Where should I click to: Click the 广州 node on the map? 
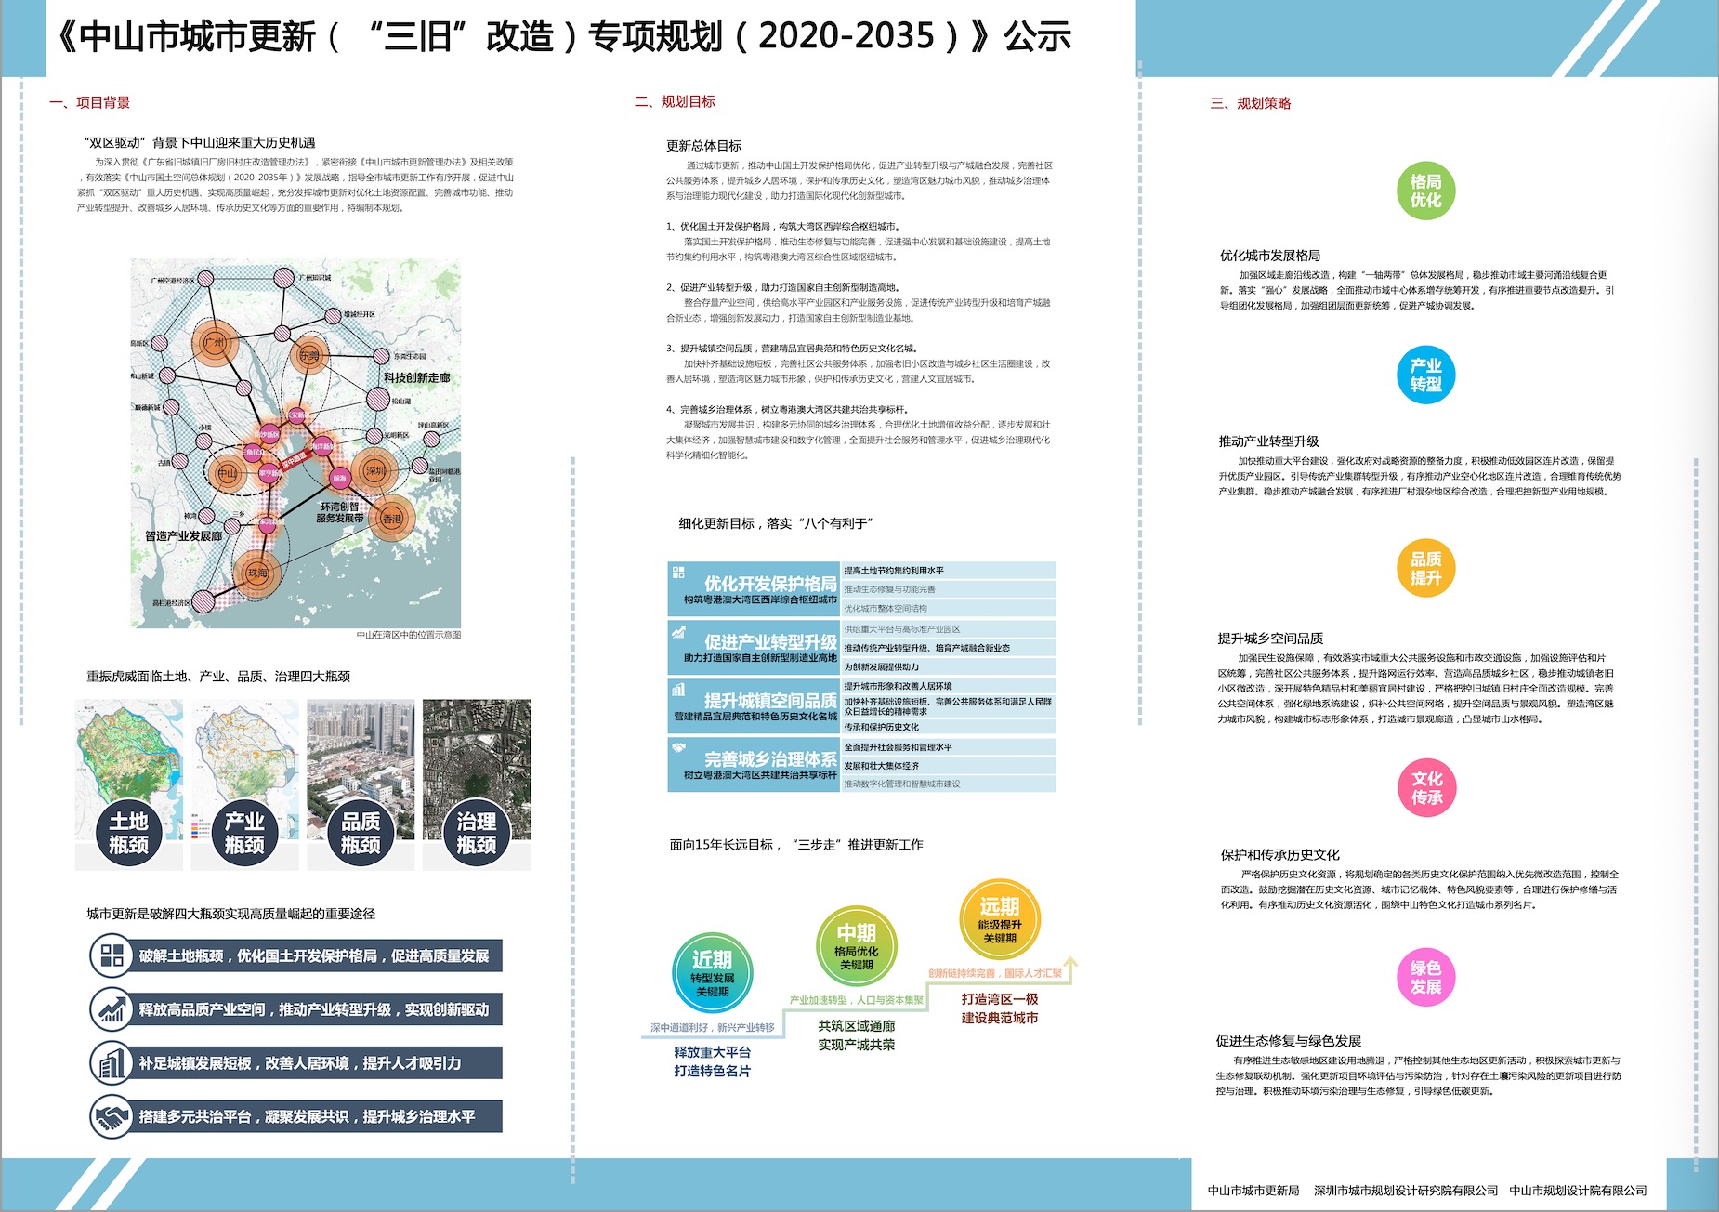[215, 343]
